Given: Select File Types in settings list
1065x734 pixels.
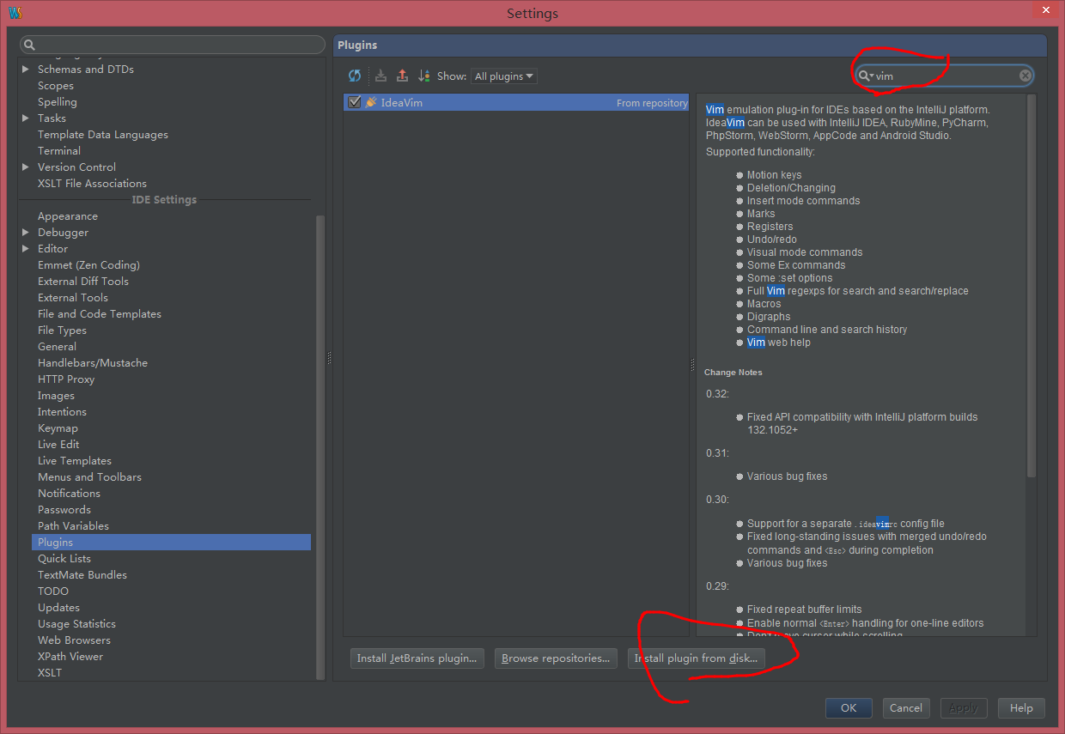Looking at the screenshot, I should click(62, 331).
